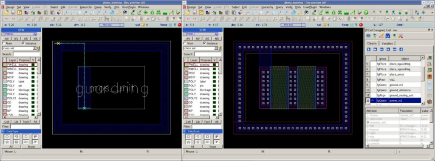435x161 pixels.
Task: Click the zoom in icon in left window toolbar
Action: 66,12
